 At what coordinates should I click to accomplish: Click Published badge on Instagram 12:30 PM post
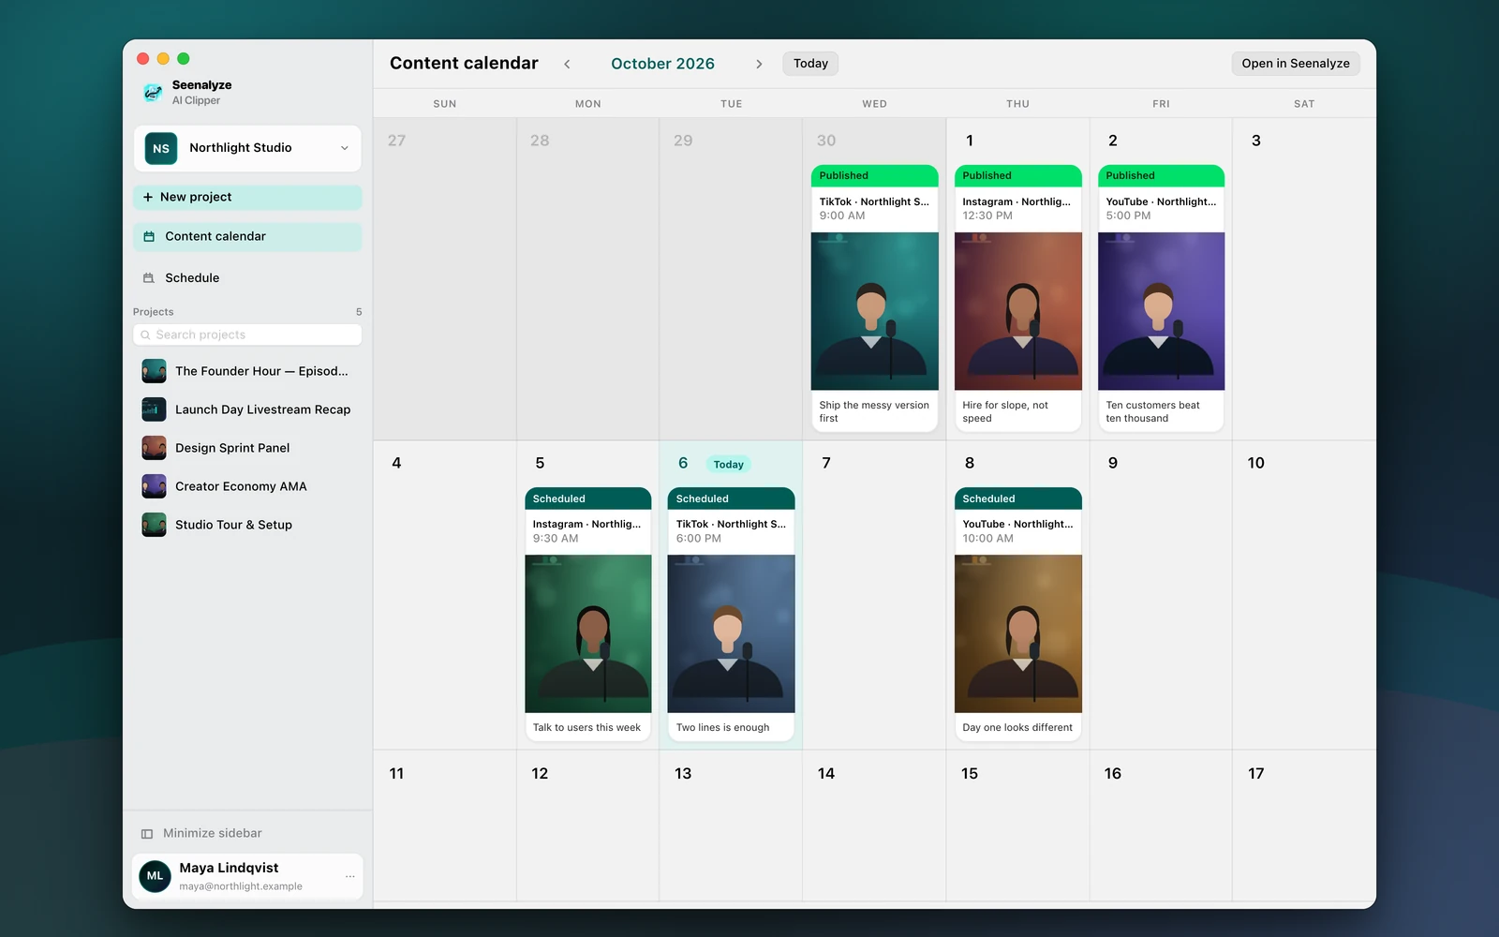click(1018, 176)
